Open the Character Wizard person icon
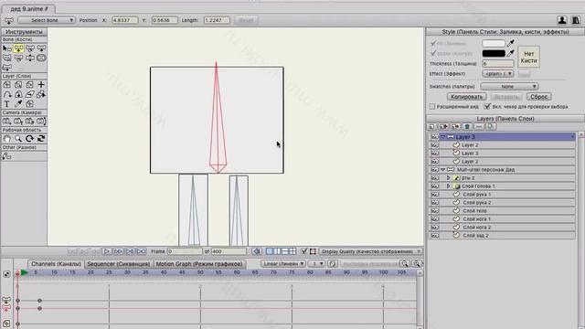This screenshot has width=585, height=329. (x=562, y=20)
